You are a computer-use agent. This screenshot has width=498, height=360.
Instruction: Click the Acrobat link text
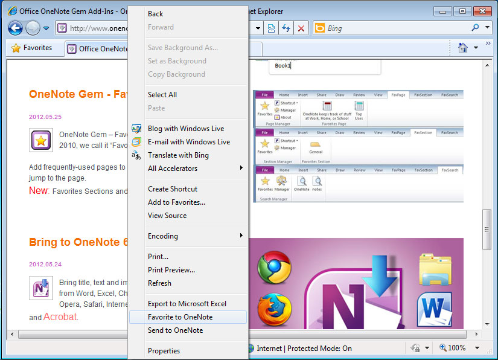coord(60,317)
